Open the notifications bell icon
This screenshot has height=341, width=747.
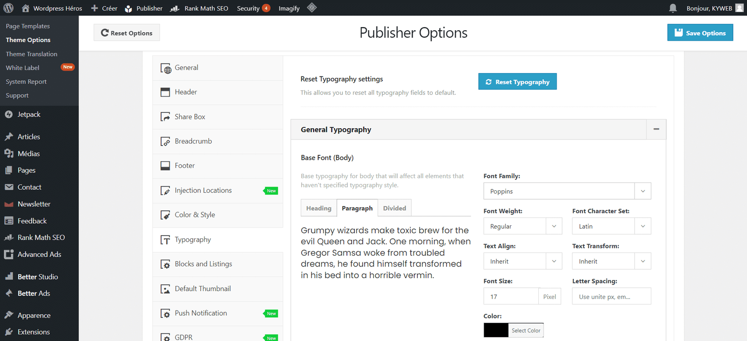point(673,8)
